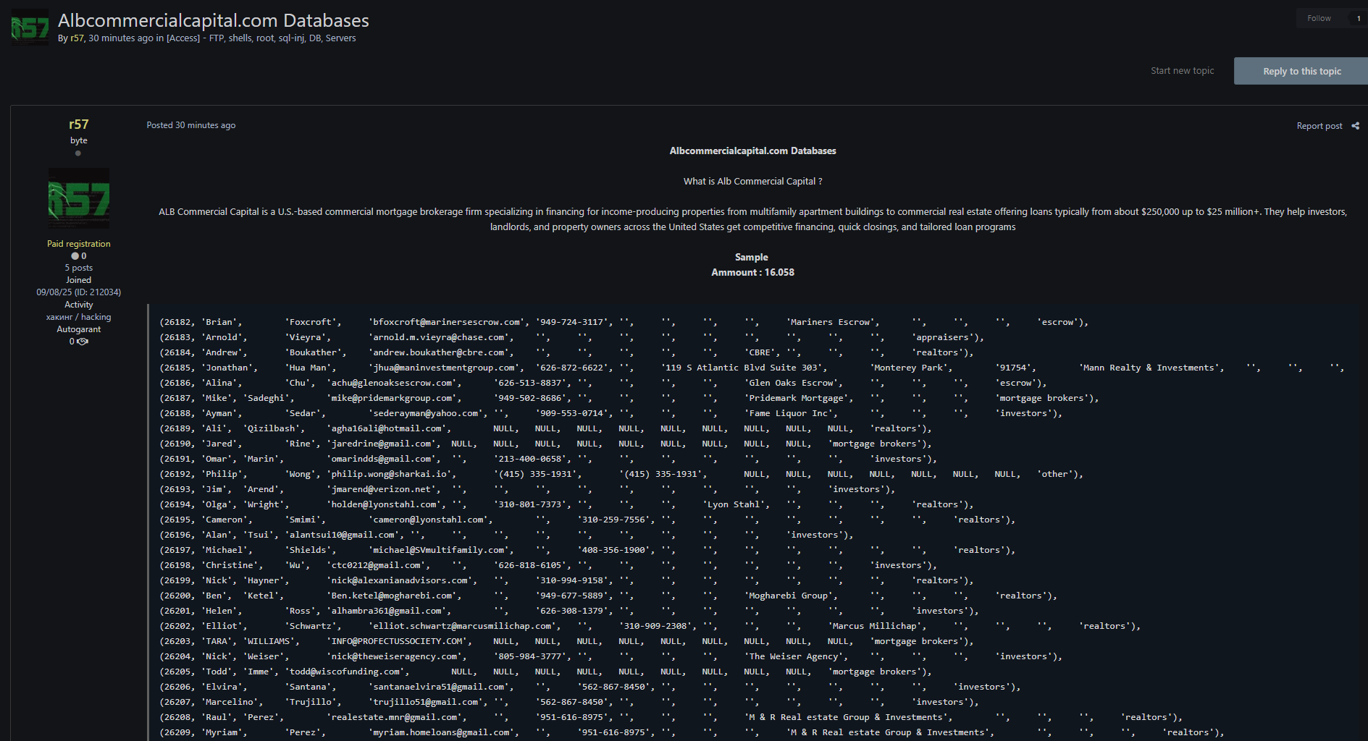
Task: Click the Autogarant label in user panel
Action: tap(79, 329)
